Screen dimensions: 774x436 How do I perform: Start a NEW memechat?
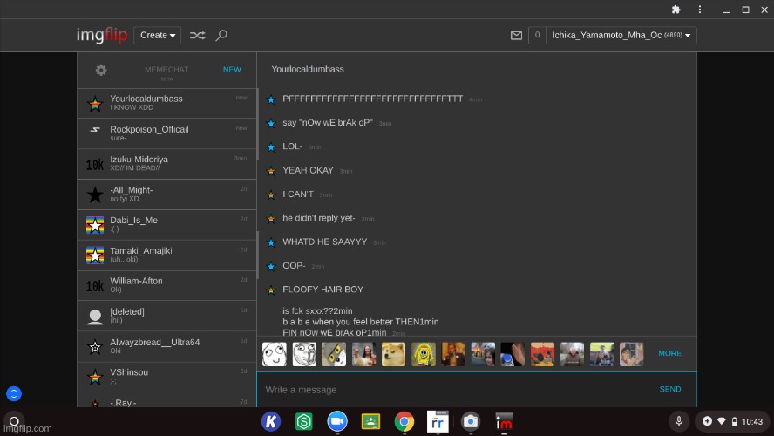232,70
